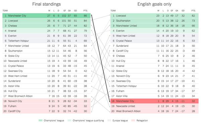The image size is (201, 123).
Task: Click the Champions' league qualifying legend swatch
Action: point(69,120)
